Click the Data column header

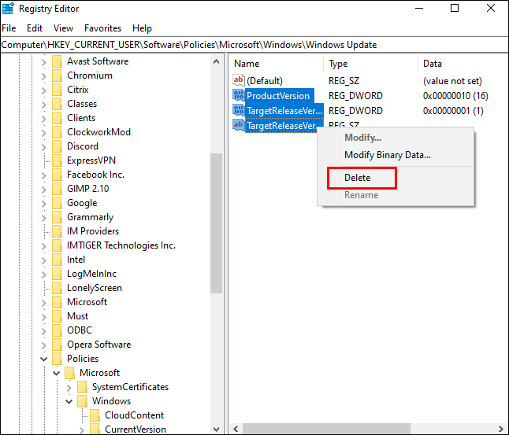coord(463,64)
